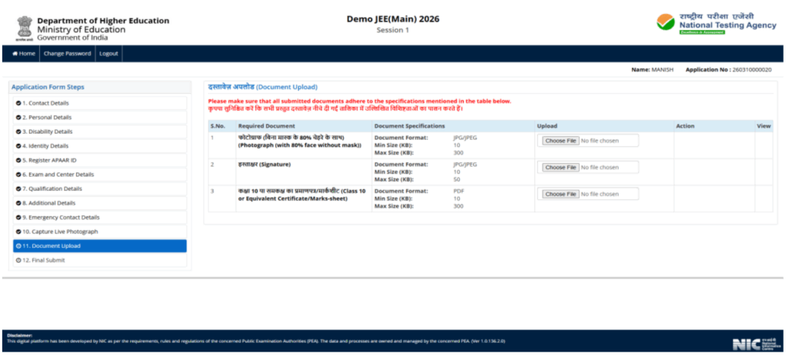The height and width of the screenshot is (357, 789).
Task: Open step 12. Final Submit
Action: [99, 260]
